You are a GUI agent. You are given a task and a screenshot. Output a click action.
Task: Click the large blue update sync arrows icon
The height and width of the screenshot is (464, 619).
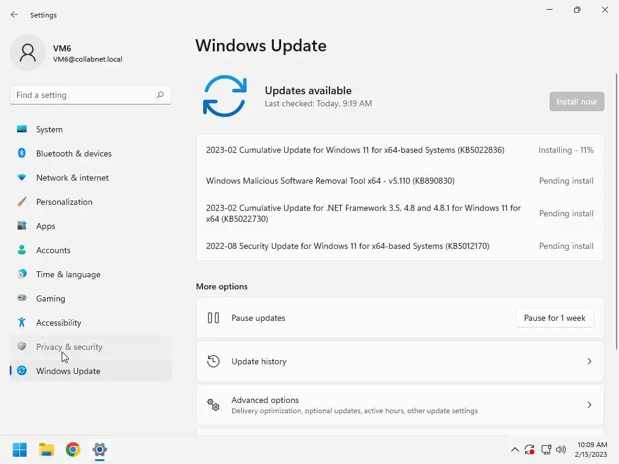[x=225, y=96]
